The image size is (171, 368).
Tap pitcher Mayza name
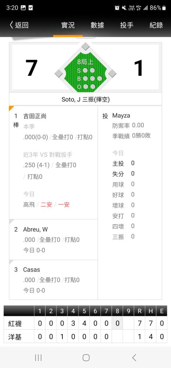(x=121, y=116)
